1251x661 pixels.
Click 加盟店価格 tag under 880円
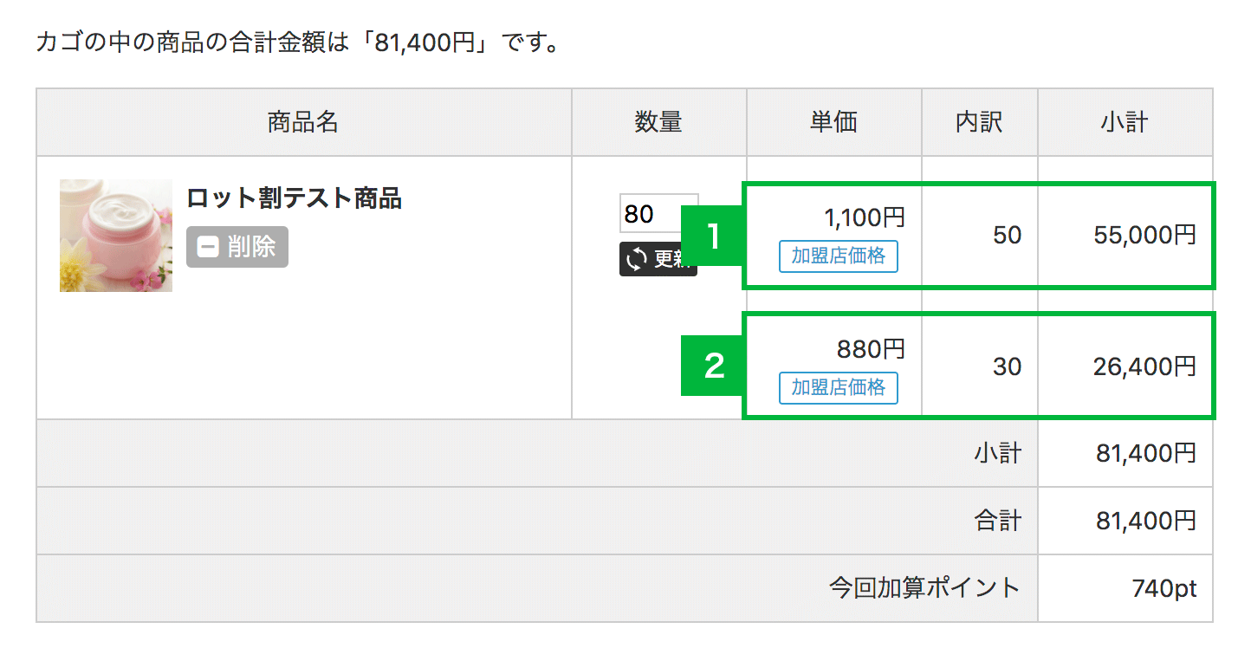(x=838, y=387)
